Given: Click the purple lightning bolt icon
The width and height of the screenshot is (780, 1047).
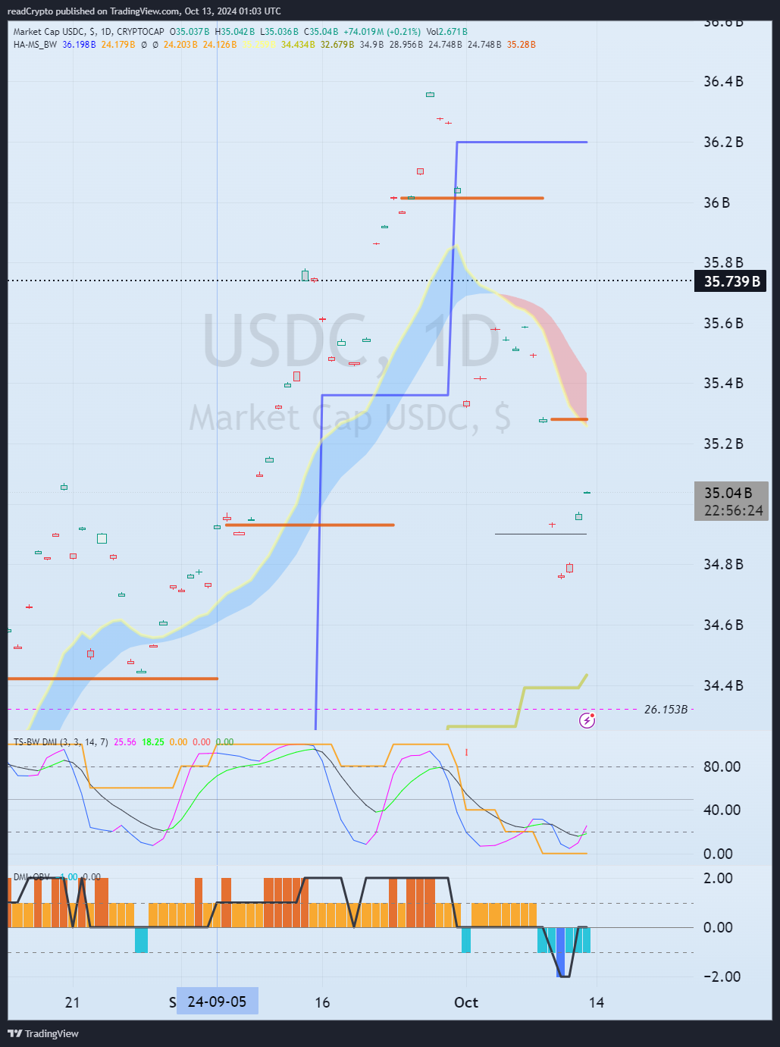Looking at the screenshot, I should pyautogui.click(x=587, y=720).
